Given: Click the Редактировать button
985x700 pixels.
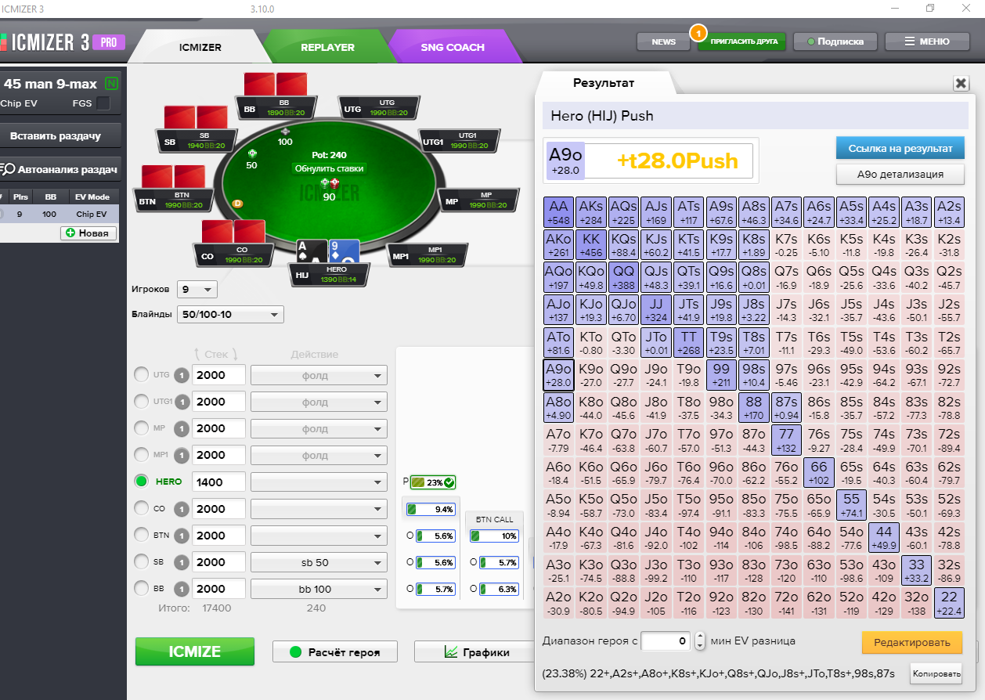Looking at the screenshot, I should 912,642.
